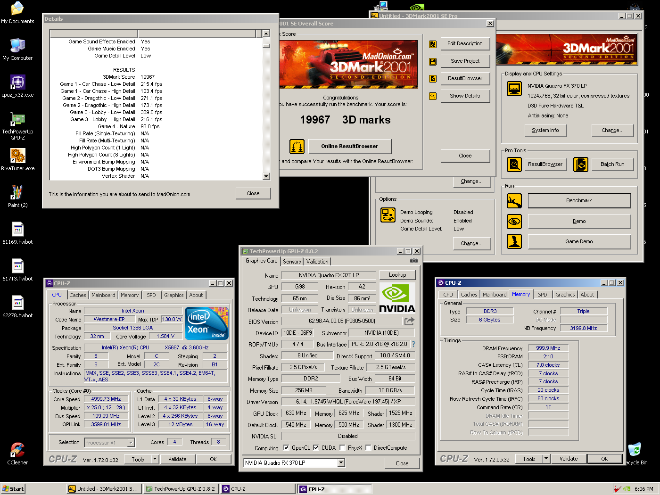Click the System Info button
The image size is (660, 495).
(545, 131)
